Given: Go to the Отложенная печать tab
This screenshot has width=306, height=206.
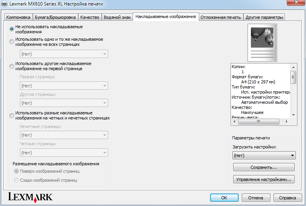Looking at the screenshot, I should 221,17.
